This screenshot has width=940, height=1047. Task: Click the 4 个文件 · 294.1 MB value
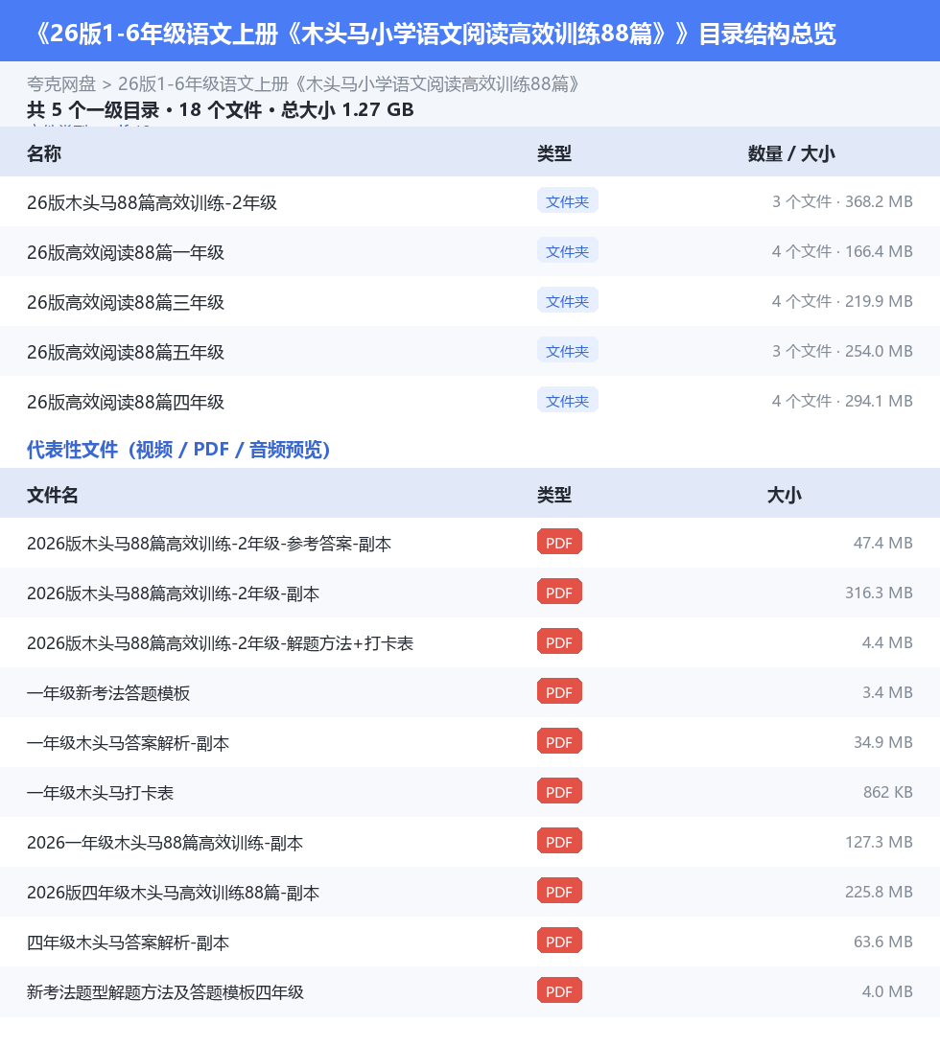(x=842, y=402)
